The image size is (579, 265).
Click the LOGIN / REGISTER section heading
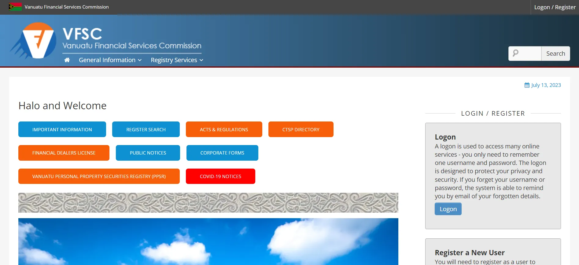tap(493, 114)
